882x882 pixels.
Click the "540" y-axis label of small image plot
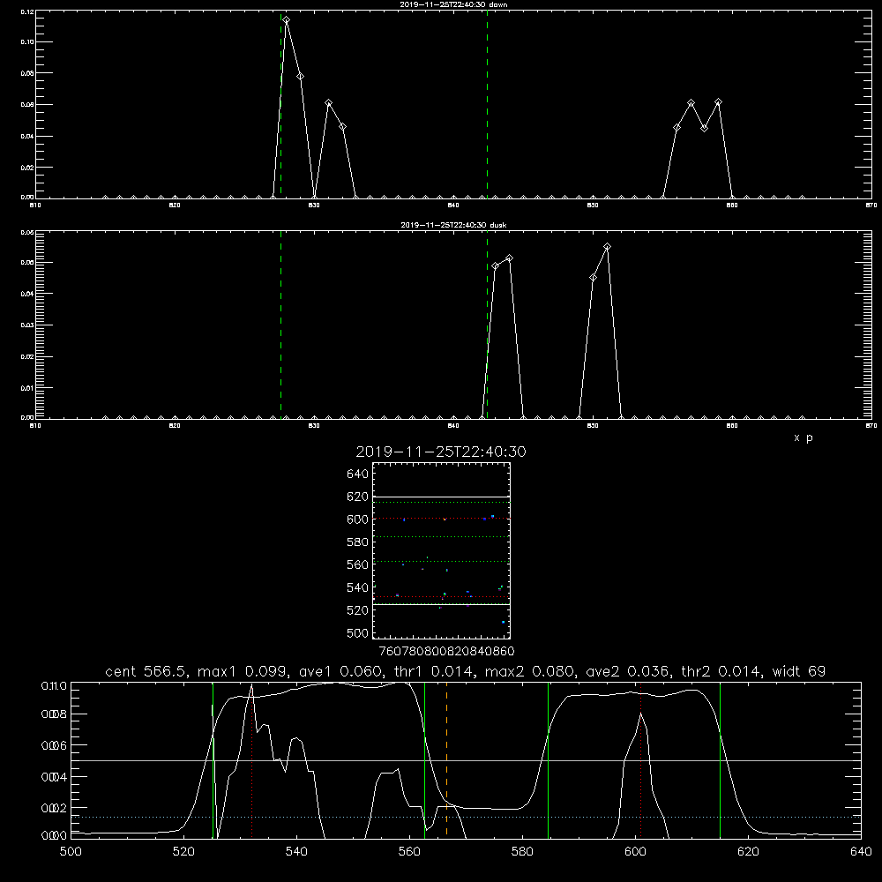(358, 587)
